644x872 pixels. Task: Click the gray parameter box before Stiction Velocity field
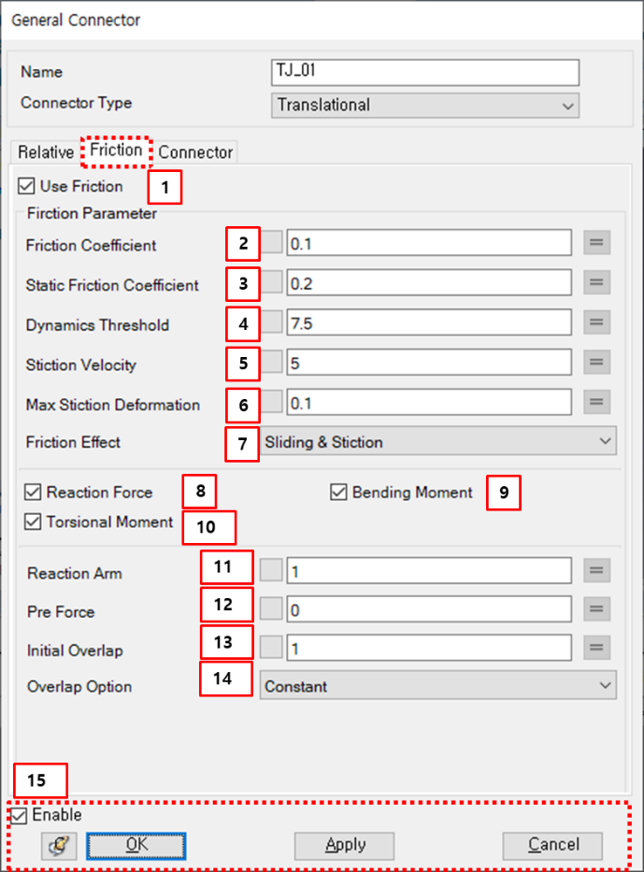click(271, 362)
